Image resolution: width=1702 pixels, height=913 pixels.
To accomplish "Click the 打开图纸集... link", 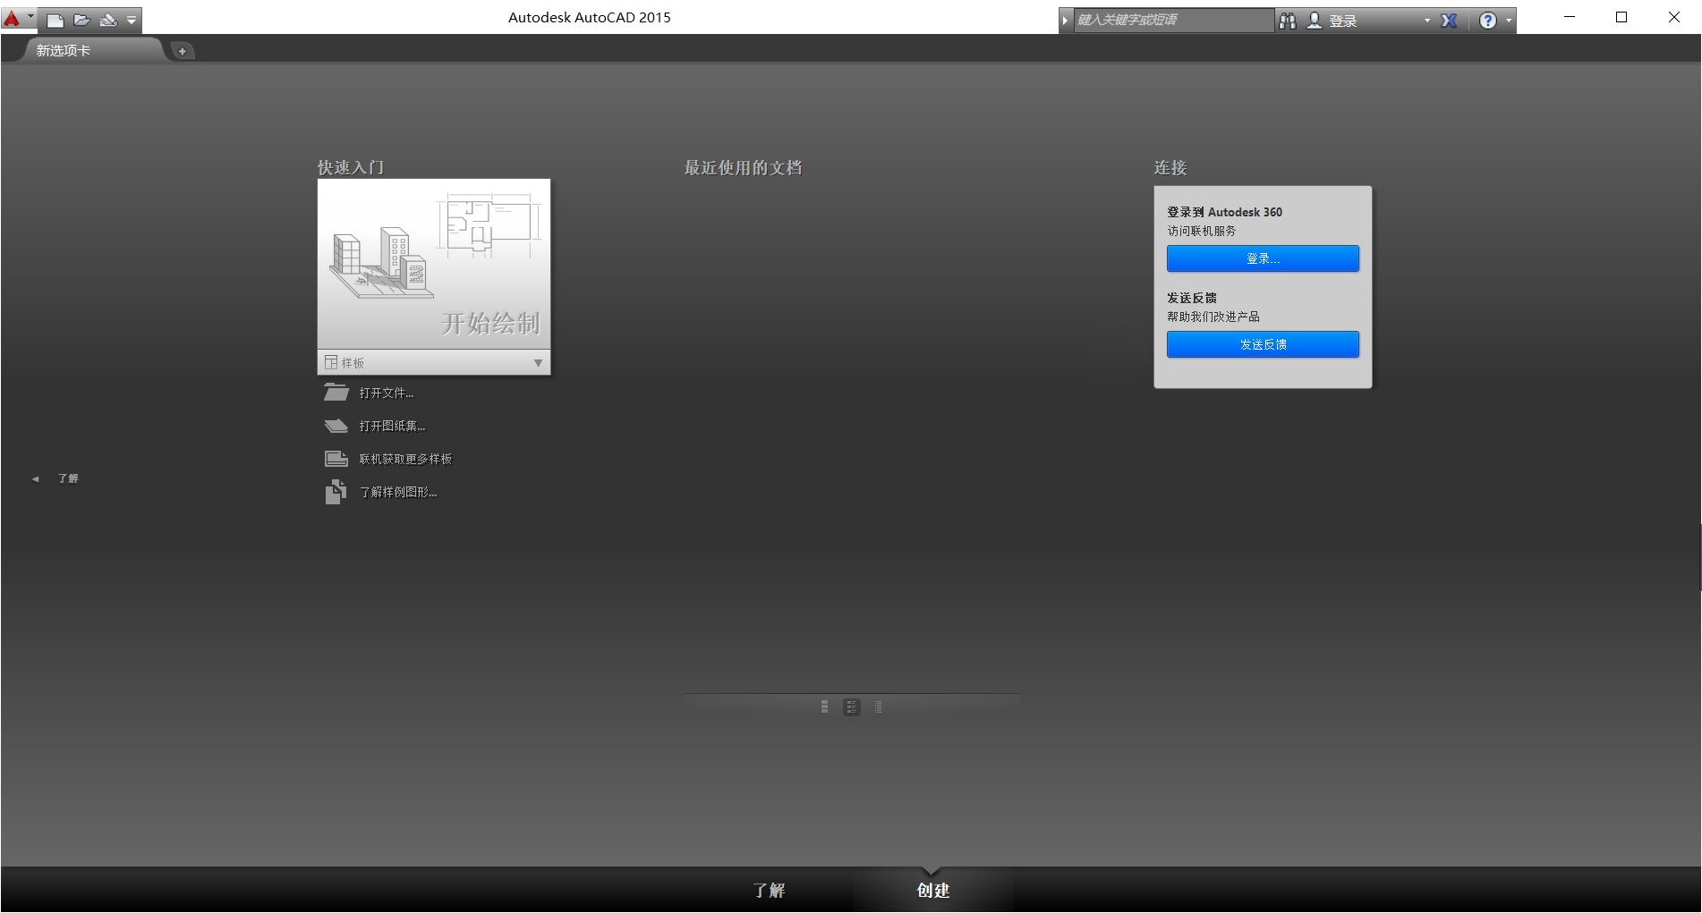I will 392,427.
